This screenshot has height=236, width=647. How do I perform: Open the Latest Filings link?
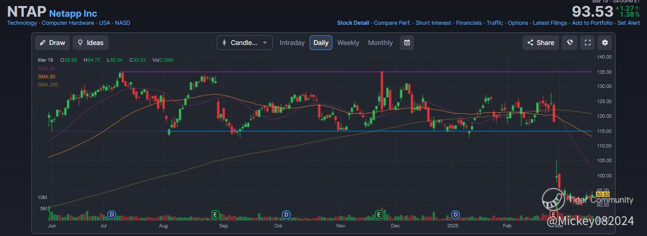[x=550, y=23]
